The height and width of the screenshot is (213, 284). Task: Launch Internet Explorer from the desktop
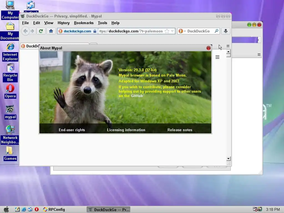point(10,52)
